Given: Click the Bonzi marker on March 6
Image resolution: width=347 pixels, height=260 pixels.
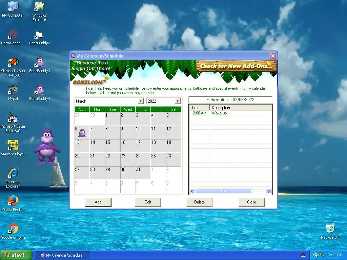Looking at the screenshot, I should (x=82, y=133).
